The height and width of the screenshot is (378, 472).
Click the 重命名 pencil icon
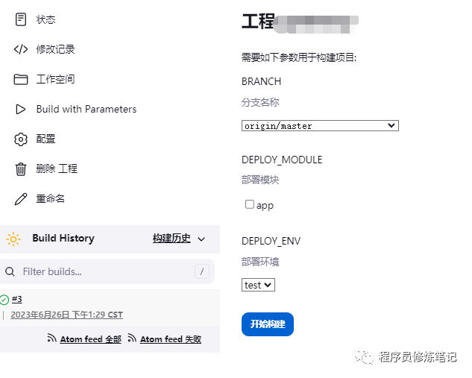[20, 199]
